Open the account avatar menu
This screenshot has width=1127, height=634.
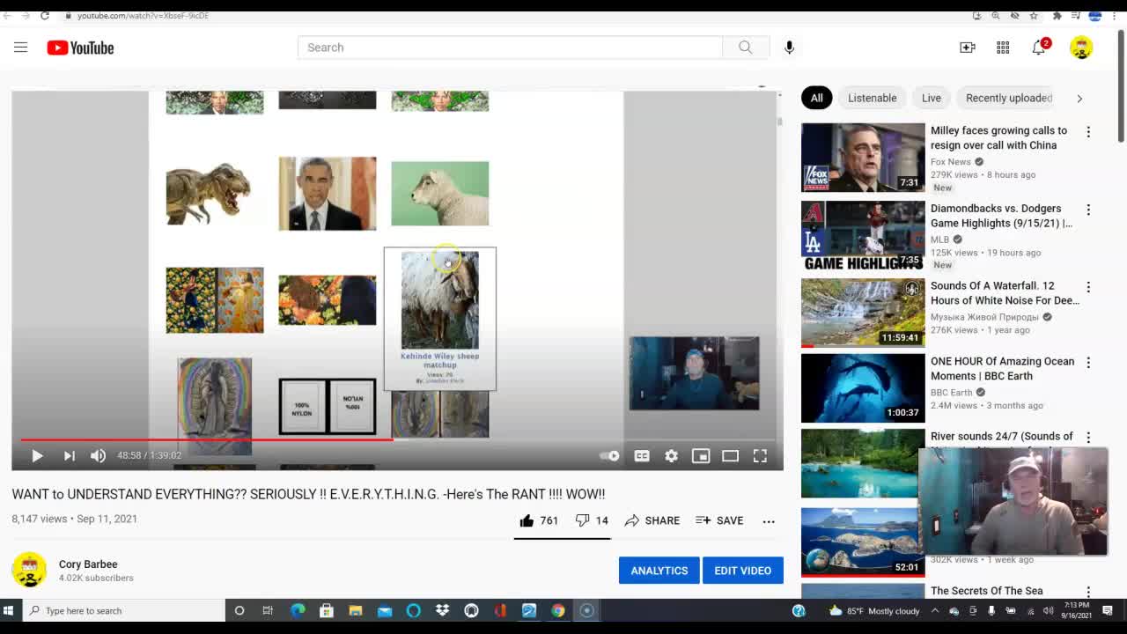click(1081, 48)
